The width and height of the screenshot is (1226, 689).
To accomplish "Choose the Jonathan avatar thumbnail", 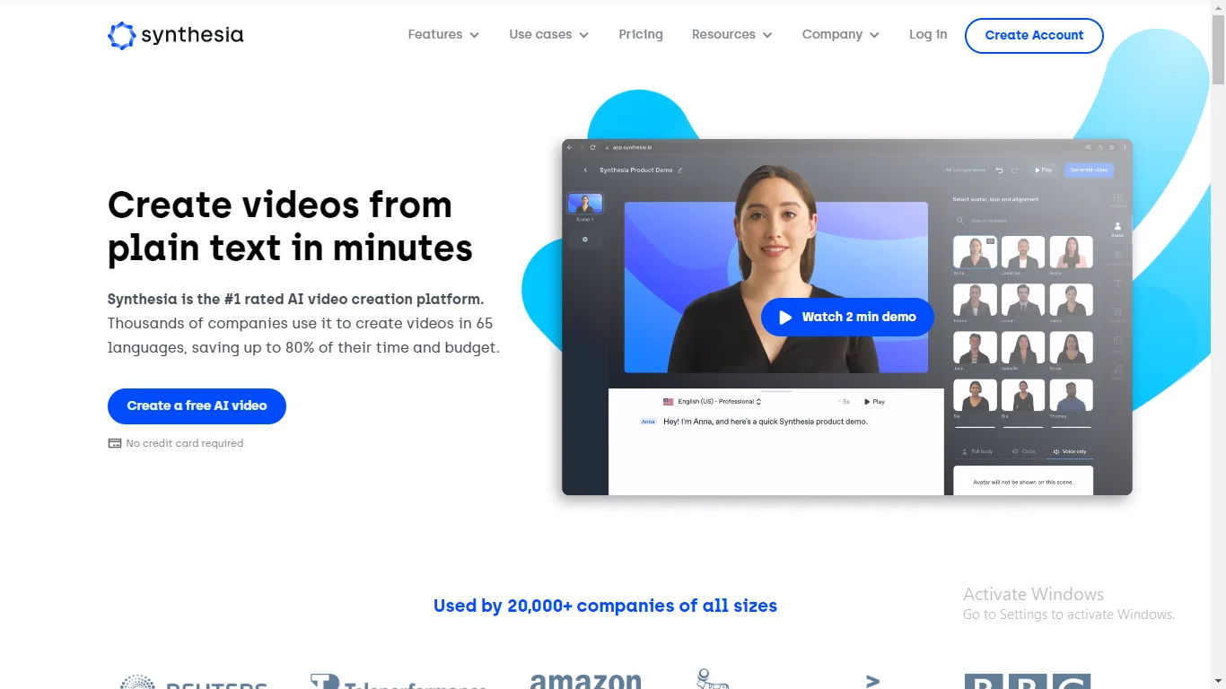I will 1023,253.
